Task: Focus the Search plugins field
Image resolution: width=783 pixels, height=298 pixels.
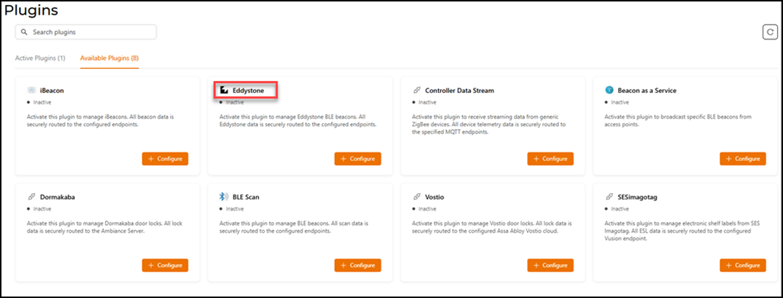Action: (x=86, y=32)
